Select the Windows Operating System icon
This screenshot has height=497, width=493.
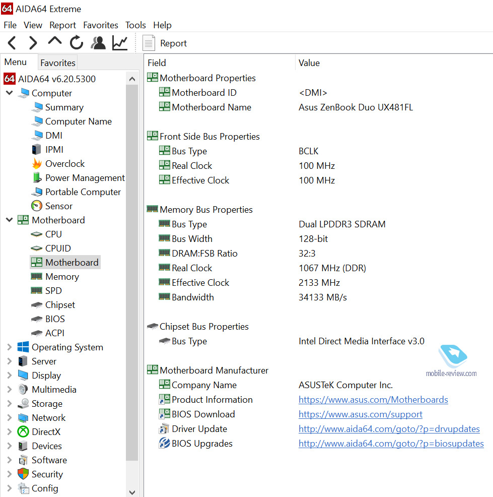tap(23, 347)
